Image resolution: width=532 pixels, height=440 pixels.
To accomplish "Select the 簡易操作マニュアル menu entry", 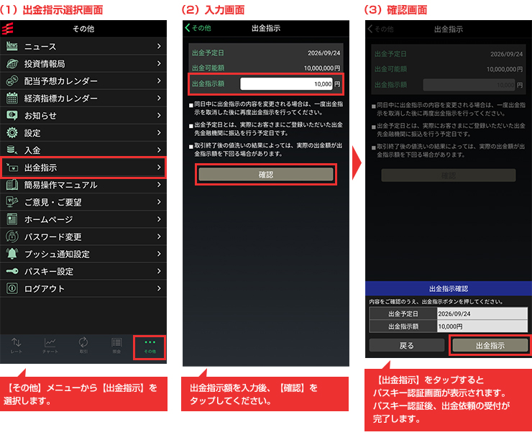I will (83, 185).
